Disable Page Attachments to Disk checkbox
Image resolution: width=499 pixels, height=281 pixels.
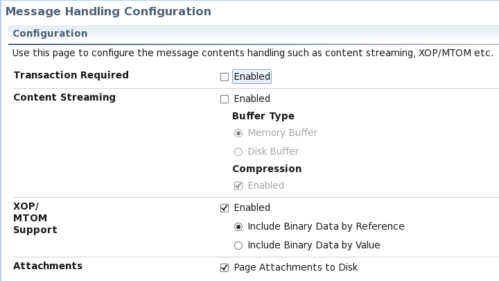(225, 267)
